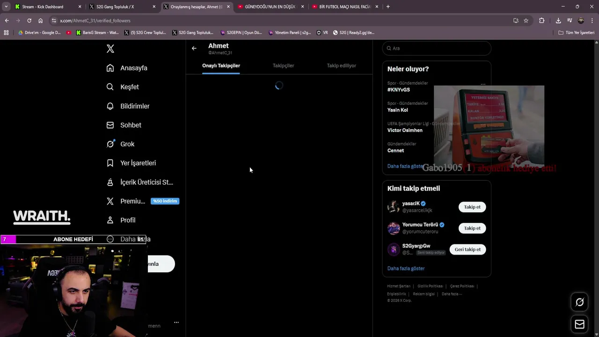
Task: Open yasarJK profile avatar
Action: (394, 206)
